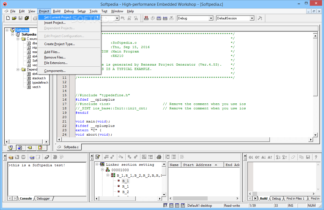Click the save floppy icon in output pane
Screen dimensions: 324x210
(308, 157)
